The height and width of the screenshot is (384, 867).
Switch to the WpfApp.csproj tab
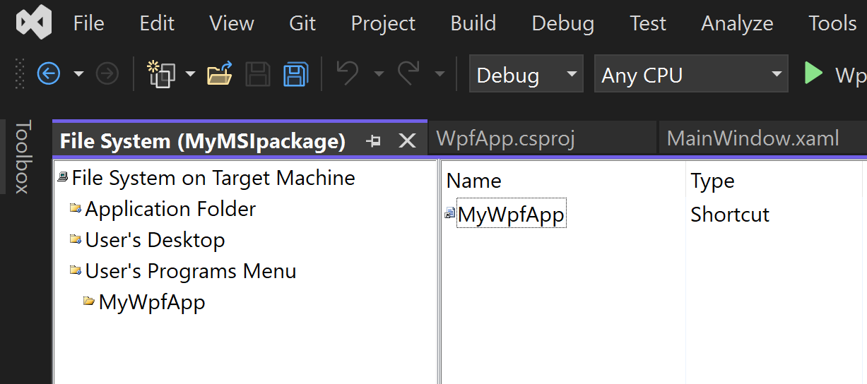pyautogui.click(x=505, y=138)
